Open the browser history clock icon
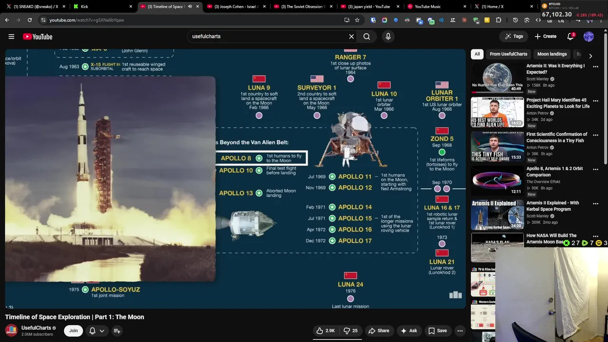The width and height of the screenshot is (608, 342). [x=515, y=20]
